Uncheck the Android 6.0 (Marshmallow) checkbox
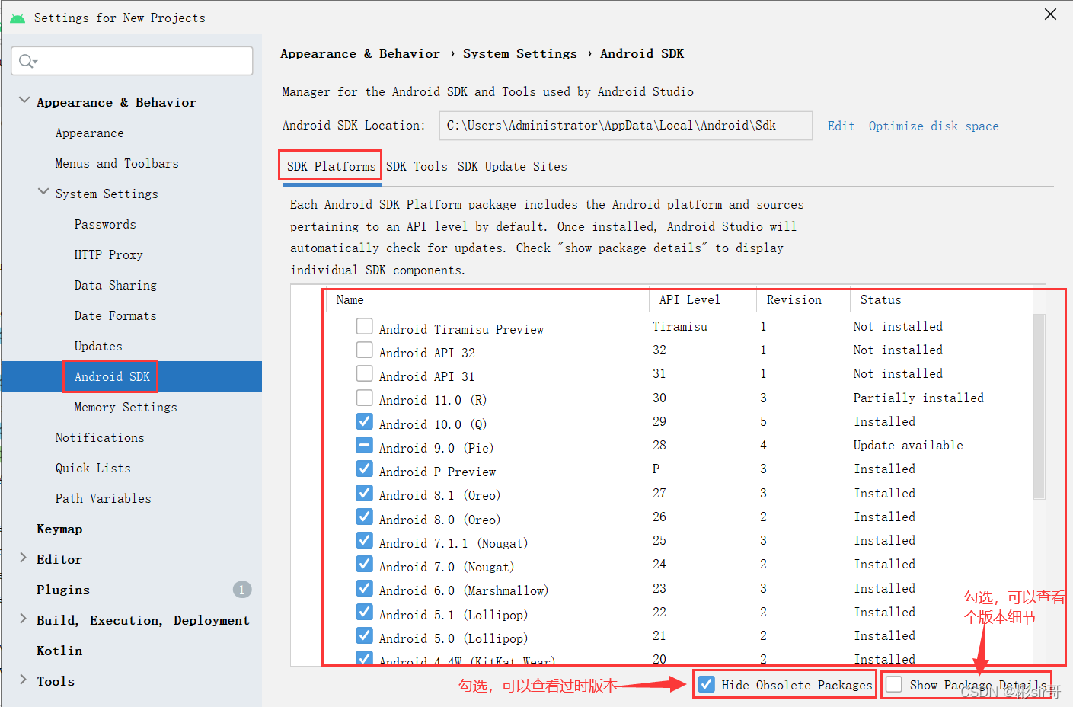The height and width of the screenshot is (707, 1073). (365, 588)
